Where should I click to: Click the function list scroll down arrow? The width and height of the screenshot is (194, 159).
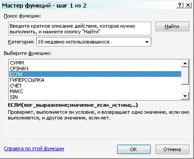point(185,96)
